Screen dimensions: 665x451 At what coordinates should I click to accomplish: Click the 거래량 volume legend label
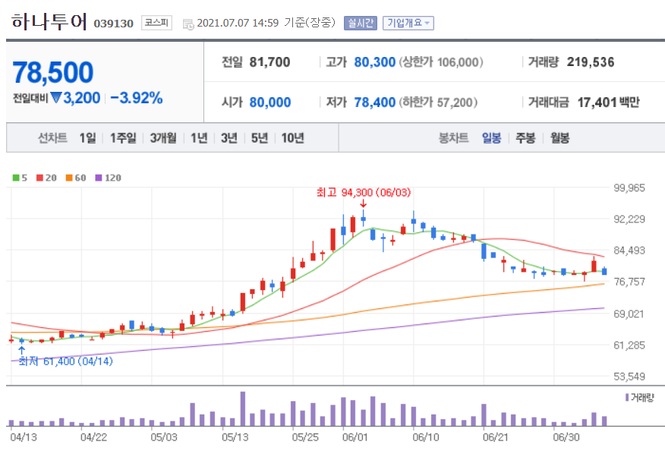(x=640, y=398)
